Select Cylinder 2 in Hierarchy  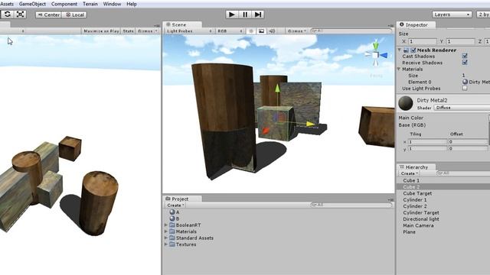(415, 206)
